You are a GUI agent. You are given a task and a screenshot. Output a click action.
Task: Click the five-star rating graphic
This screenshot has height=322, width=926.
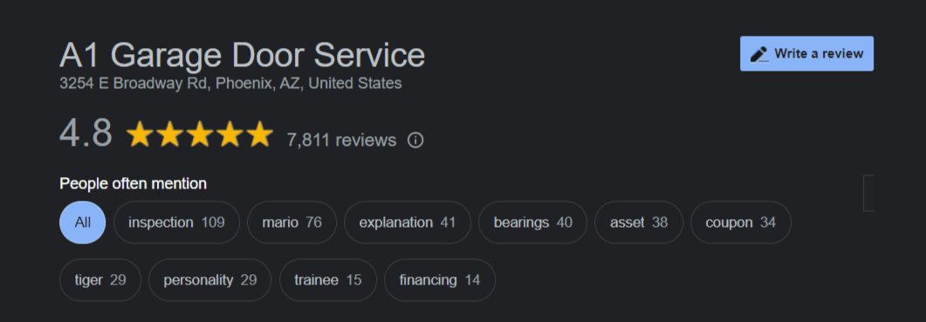coord(200,134)
